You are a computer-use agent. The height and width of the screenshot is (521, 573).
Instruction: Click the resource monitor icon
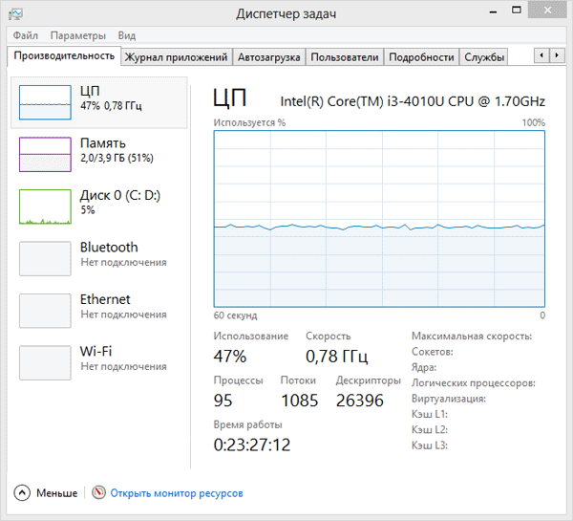coord(98,493)
